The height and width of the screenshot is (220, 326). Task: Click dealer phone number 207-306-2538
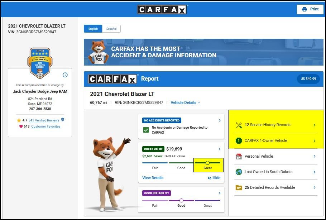[40, 109]
